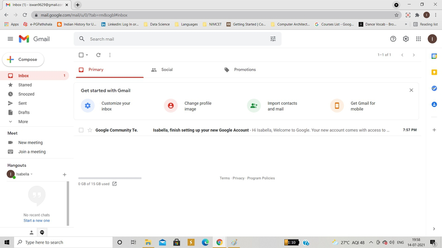The image size is (442, 248).
Task: Start a new Hangouts conversation plus icon
Action: (x=65, y=175)
